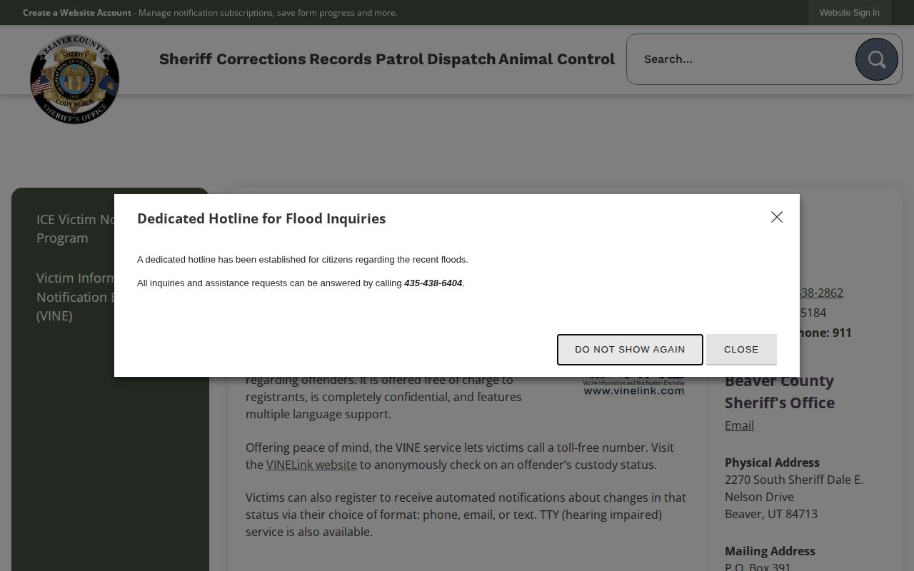Open the VINELink website link
Image resolution: width=914 pixels, height=571 pixels.
pyautogui.click(x=311, y=465)
